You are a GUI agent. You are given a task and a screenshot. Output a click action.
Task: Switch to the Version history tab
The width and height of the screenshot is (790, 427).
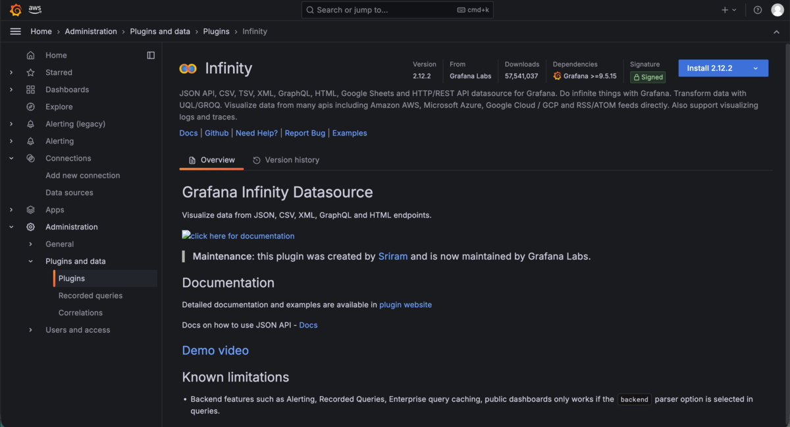[286, 160]
